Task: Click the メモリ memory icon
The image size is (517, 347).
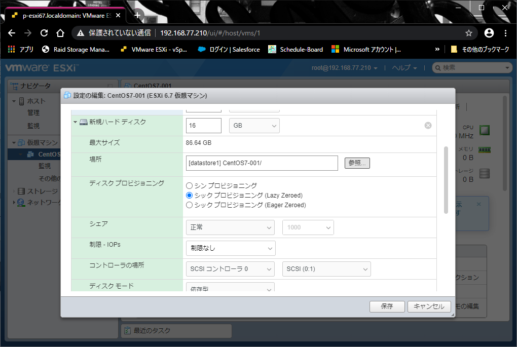Action: [x=485, y=150]
